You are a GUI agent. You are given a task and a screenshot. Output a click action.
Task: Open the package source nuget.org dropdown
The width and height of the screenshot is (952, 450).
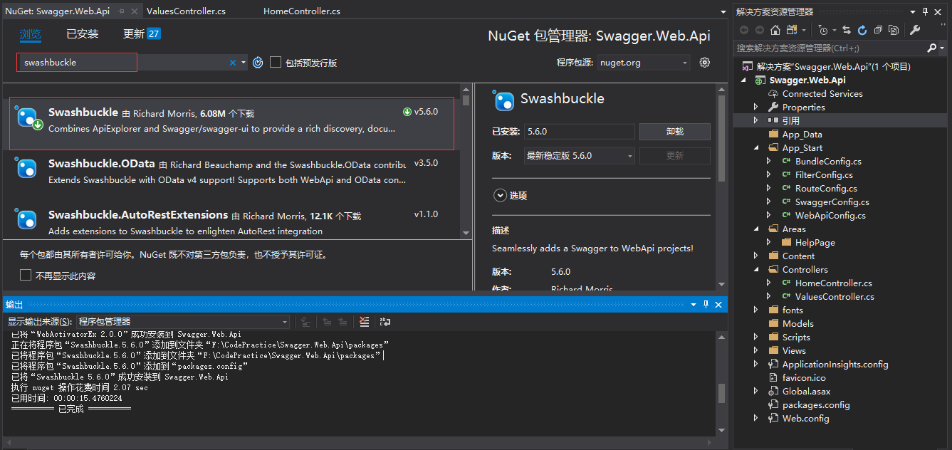[x=644, y=63]
